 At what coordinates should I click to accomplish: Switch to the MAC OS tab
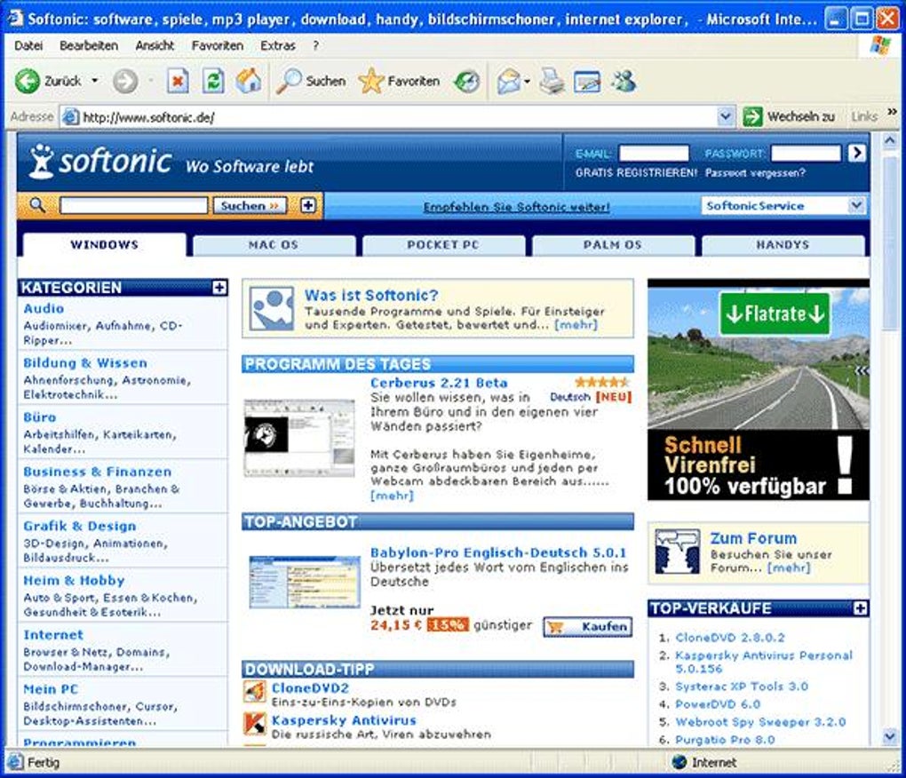point(274,245)
